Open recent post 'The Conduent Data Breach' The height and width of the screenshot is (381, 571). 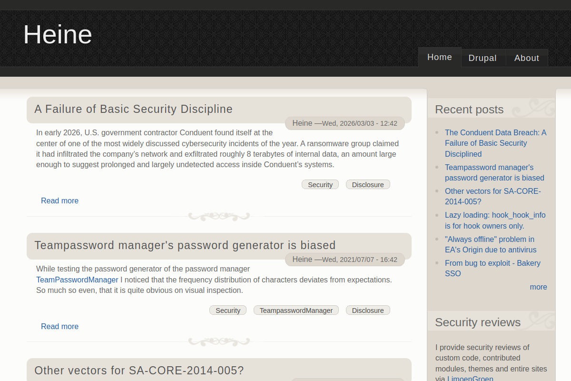495,143
